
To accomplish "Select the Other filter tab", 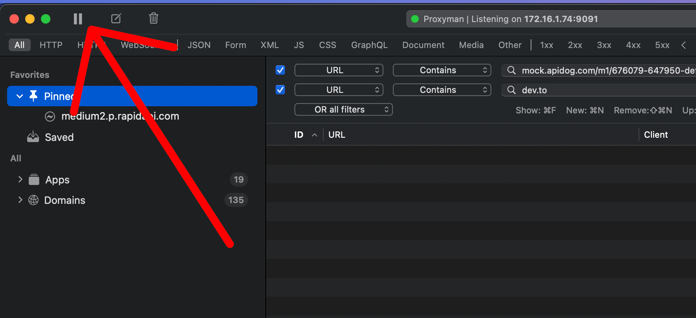I will click(x=510, y=45).
